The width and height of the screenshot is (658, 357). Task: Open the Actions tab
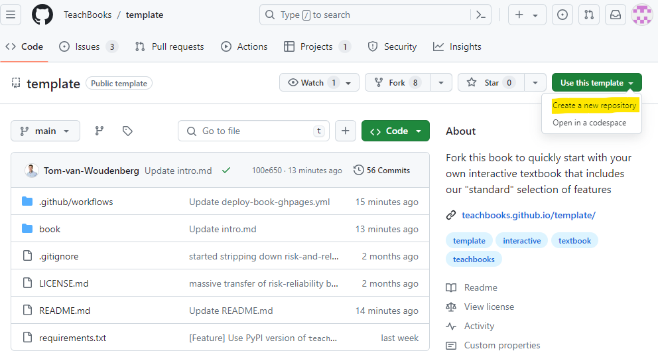(244, 46)
